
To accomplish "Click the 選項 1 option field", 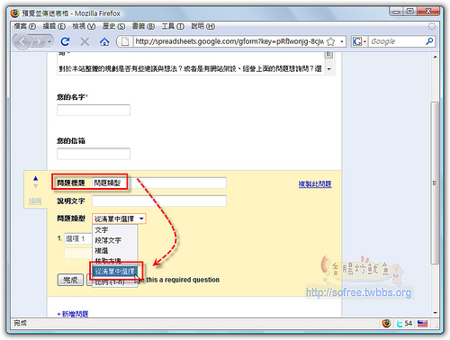I will point(78,238).
